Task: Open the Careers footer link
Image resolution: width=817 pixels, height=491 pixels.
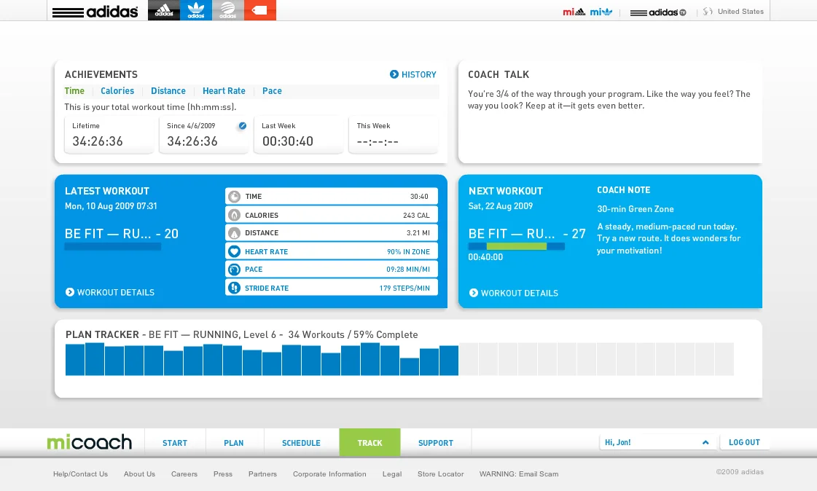Action: point(184,474)
